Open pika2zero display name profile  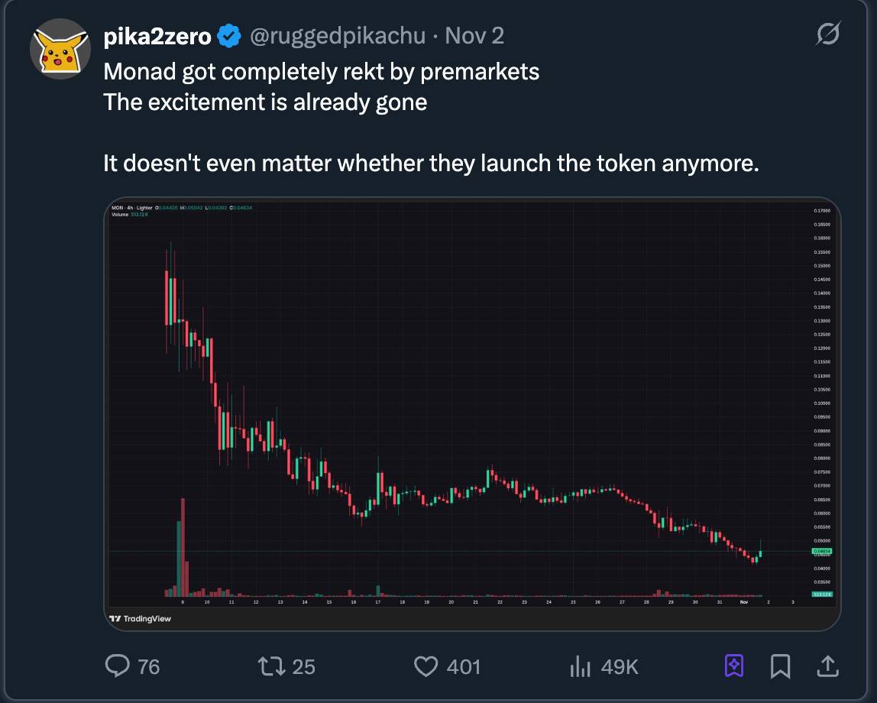tap(157, 35)
